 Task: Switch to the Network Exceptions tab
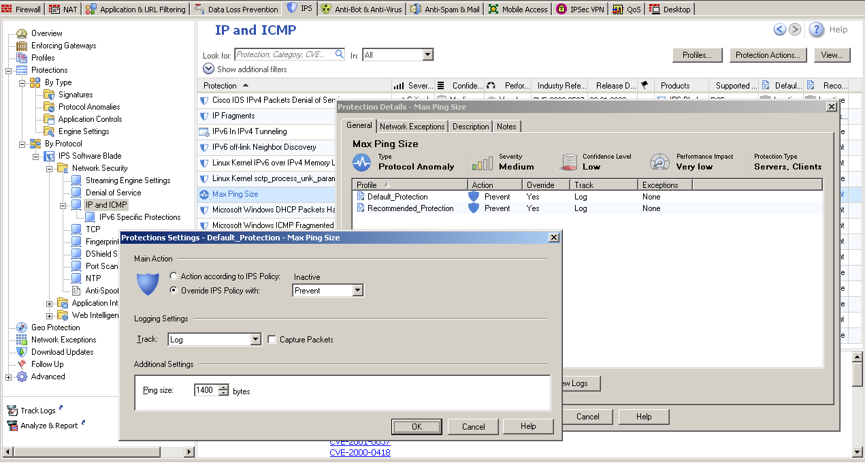[412, 127]
